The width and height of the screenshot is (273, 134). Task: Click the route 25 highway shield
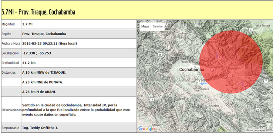tap(160, 55)
